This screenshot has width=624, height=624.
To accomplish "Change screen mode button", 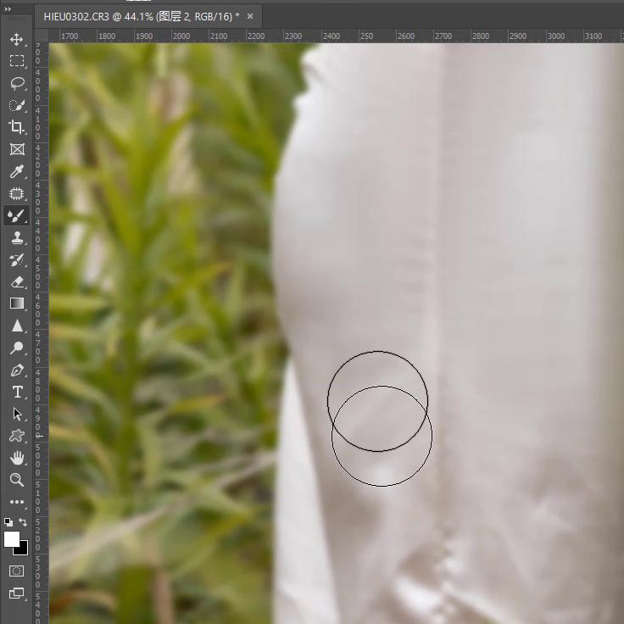I will 16,593.
